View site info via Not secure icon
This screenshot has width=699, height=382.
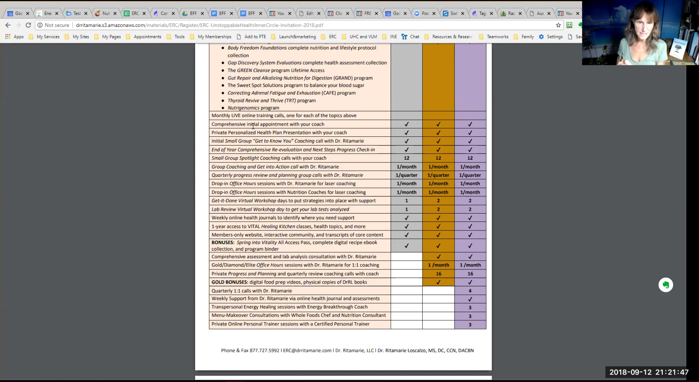pyautogui.click(x=40, y=25)
